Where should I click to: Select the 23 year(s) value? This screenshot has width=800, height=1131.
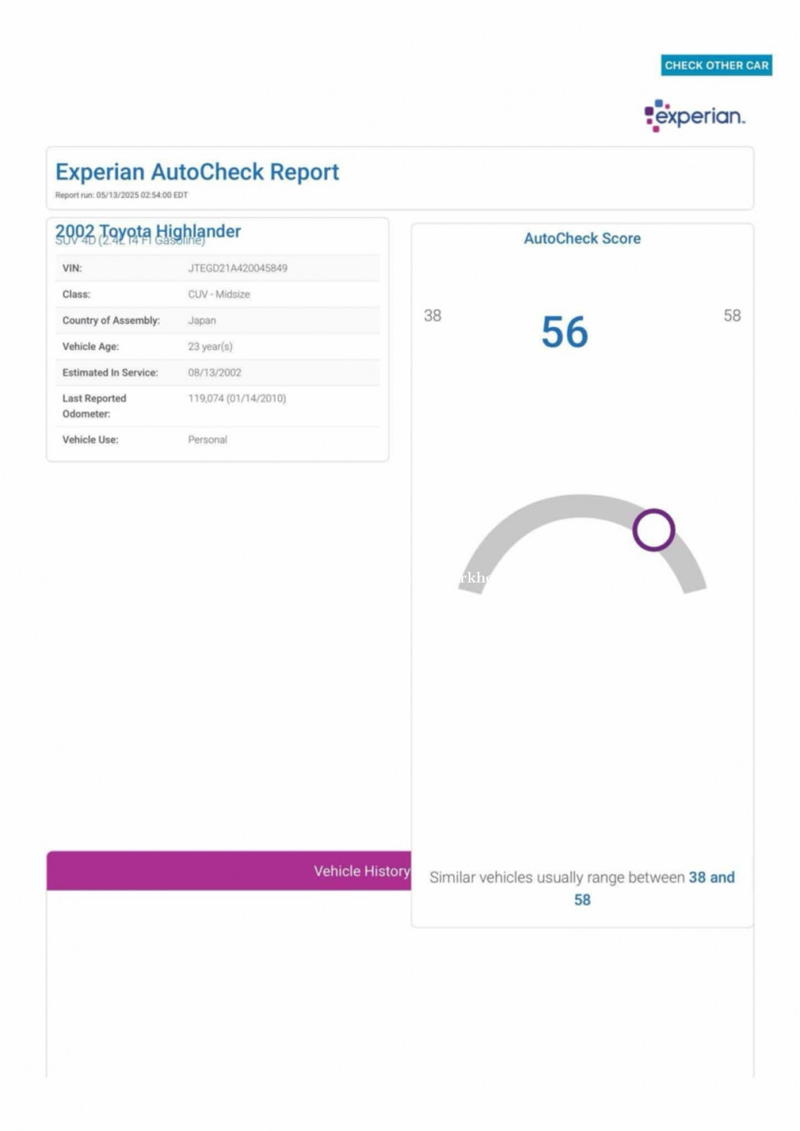(x=210, y=347)
